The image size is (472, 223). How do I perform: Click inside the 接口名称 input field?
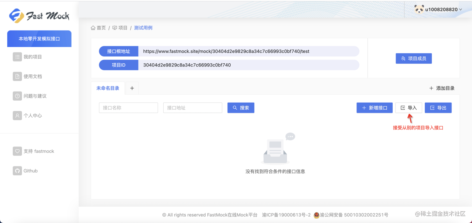click(x=128, y=108)
